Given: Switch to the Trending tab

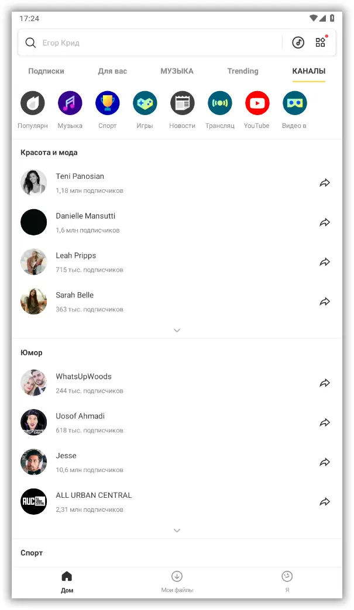Looking at the screenshot, I should [243, 71].
